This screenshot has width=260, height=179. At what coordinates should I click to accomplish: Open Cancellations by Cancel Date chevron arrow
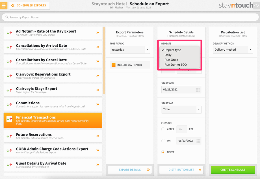pos(98,61)
